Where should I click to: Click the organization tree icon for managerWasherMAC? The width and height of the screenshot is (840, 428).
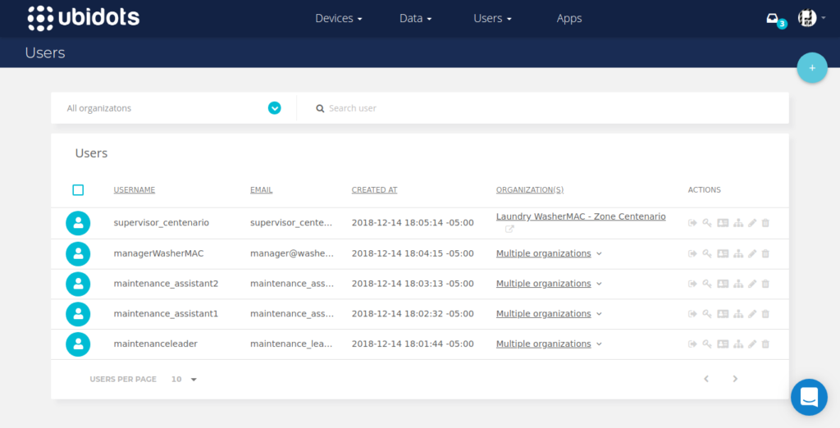[x=738, y=253]
